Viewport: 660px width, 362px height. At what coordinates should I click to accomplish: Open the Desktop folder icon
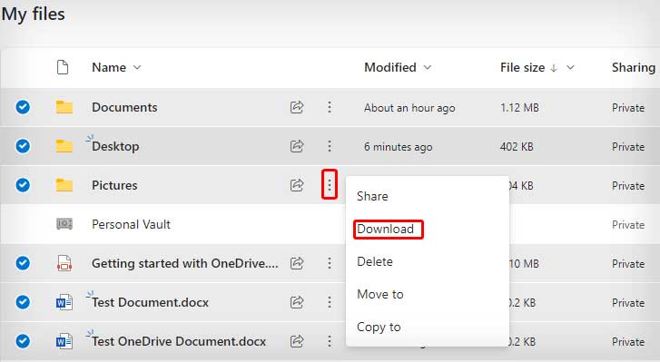pos(64,146)
